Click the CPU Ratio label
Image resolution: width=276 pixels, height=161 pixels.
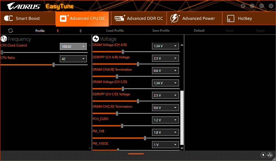8,58
